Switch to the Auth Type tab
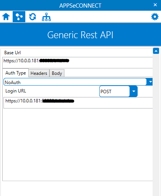161x196 pixels. [16, 73]
